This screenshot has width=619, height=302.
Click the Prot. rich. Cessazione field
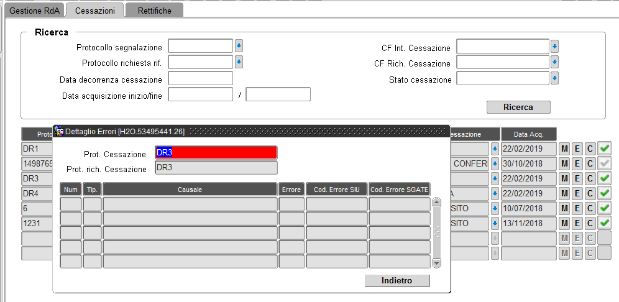click(x=216, y=167)
